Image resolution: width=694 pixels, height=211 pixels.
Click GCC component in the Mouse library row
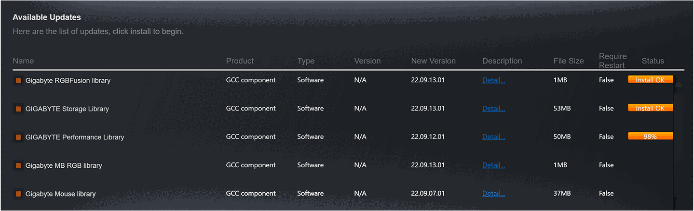(251, 194)
